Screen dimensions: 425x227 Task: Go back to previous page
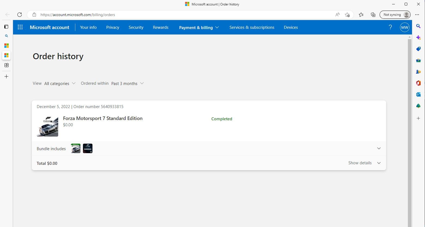8,15
